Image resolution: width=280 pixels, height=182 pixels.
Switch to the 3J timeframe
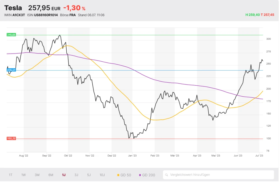click(76, 175)
